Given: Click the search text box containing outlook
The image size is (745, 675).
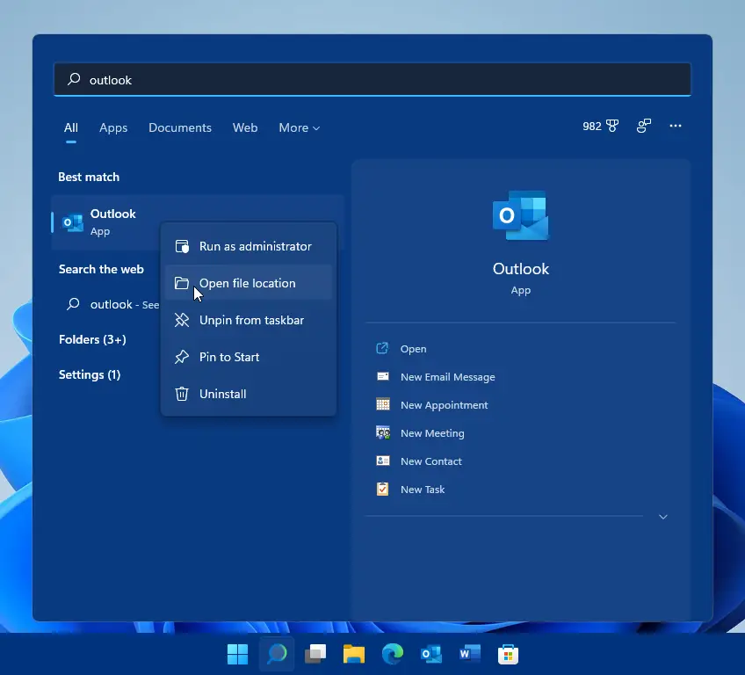Looking at the screenshot, I should 372,79.
